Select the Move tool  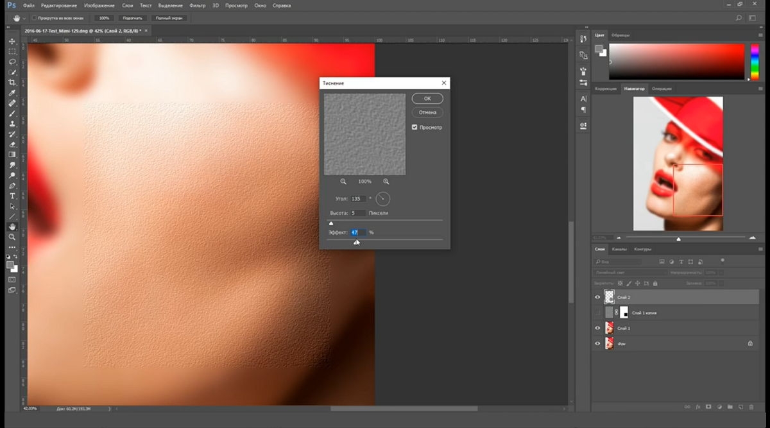[x=12, y=41]
